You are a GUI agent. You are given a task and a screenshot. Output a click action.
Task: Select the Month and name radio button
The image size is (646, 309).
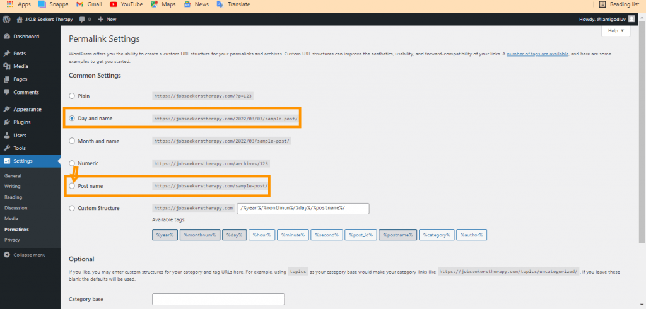(x=72, y=141)
